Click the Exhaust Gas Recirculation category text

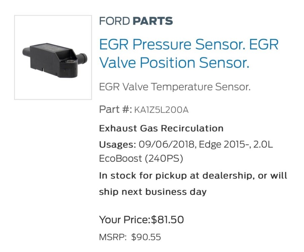pos(161,128)
